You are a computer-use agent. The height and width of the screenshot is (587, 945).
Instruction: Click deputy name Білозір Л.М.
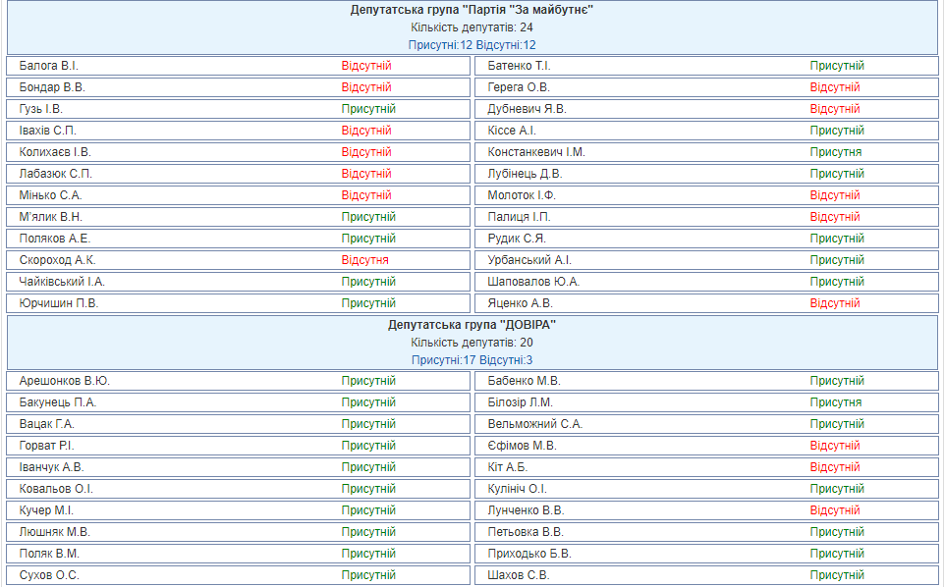tap(521, 402)
